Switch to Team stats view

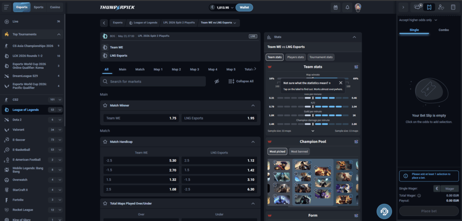[275, 57]
